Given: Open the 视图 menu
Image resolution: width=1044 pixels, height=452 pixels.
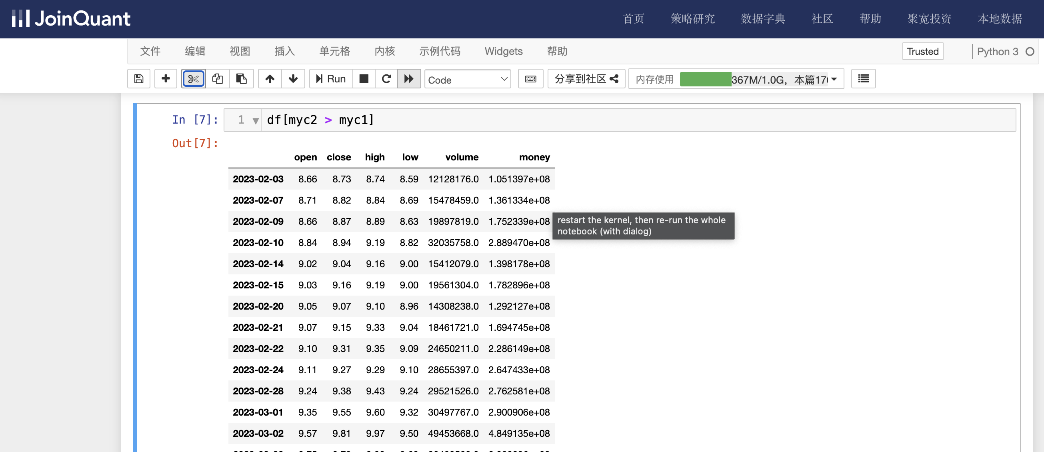Looking at the screenshot, I should (240, 51).
